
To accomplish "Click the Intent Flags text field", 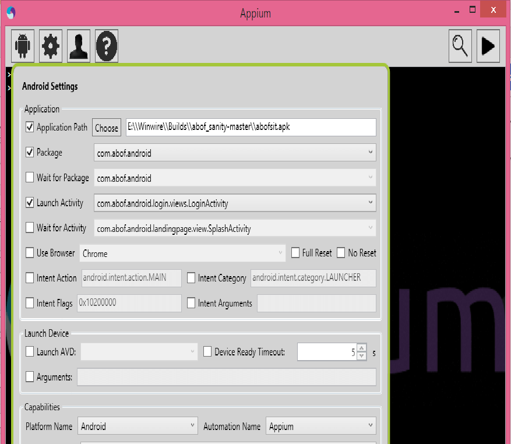I will 129,303.
